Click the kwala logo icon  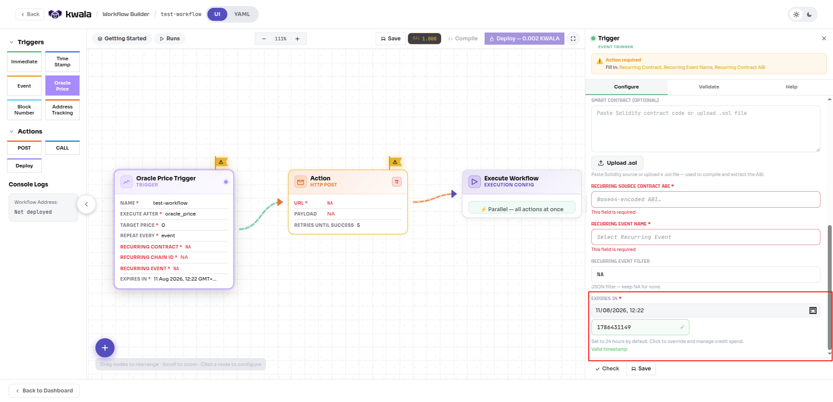click(x=55, y=14)
